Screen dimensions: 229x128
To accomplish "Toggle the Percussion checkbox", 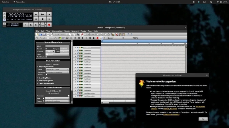I will (69, 96).
